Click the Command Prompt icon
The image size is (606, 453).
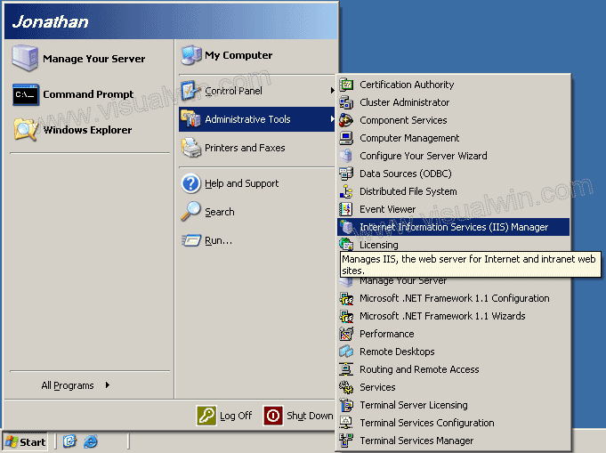(26, 94)
